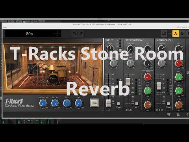This screenshot has height=142, width=189.
Task: Enable Solo on Mono Crush channel
Action: coord(168,104)
